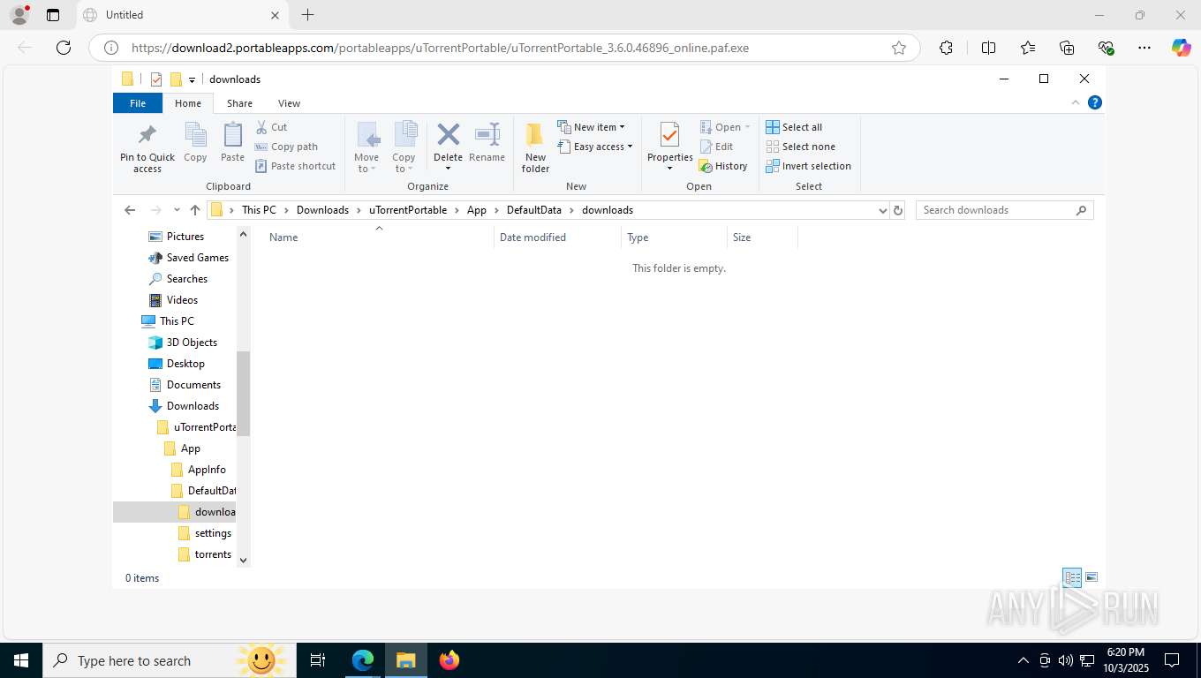Screen dimensions: 1201x678
Task: Open Task View on taskbar
Action: pyautogui.click(x=318, y=660)
